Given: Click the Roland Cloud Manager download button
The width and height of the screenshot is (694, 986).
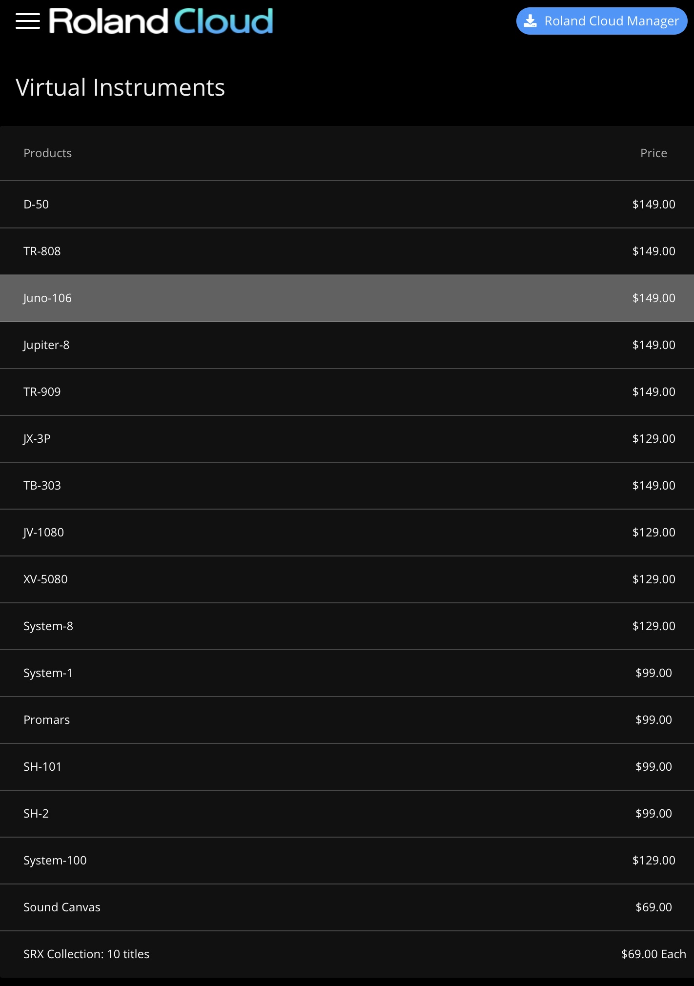Looking at the screenshot, I should 601,21.
